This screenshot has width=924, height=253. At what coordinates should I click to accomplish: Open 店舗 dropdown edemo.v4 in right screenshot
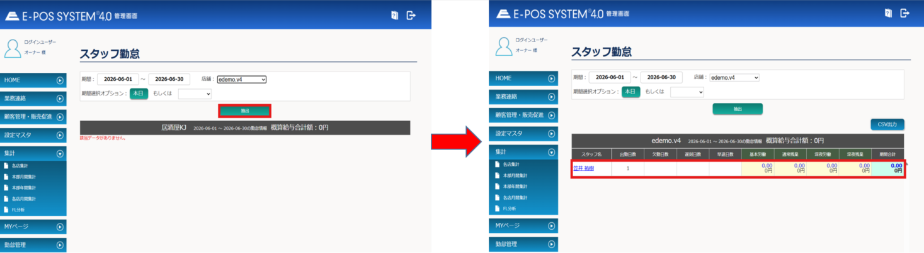pos(734,77)
